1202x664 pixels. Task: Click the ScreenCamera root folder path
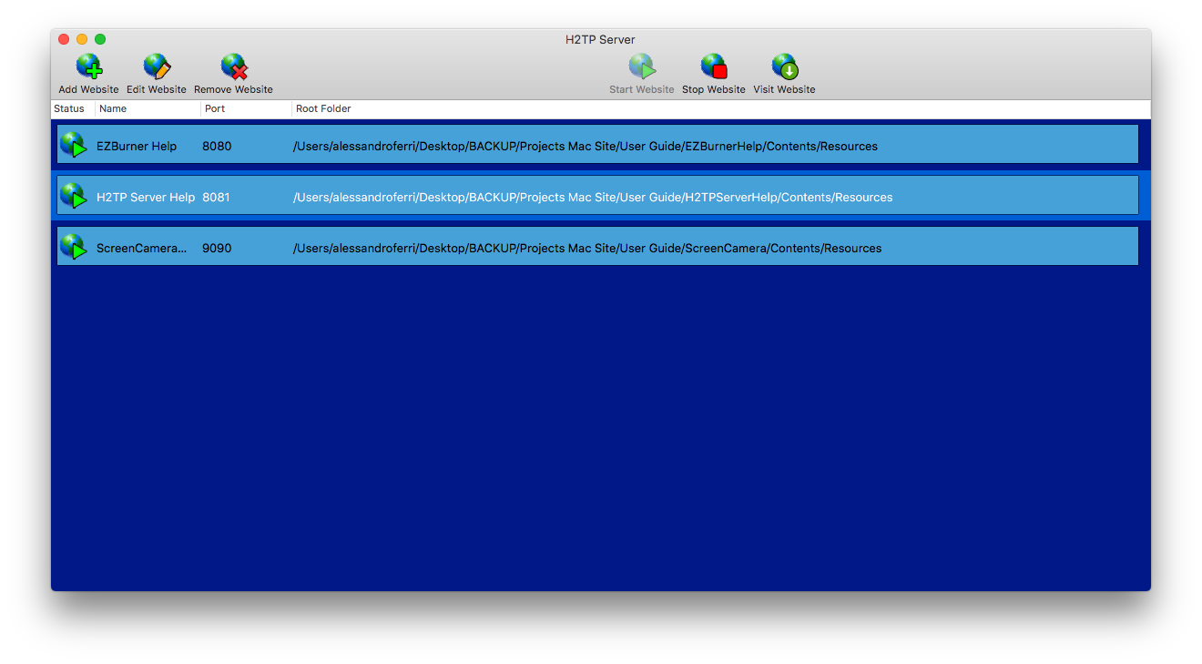coord(587,248)
